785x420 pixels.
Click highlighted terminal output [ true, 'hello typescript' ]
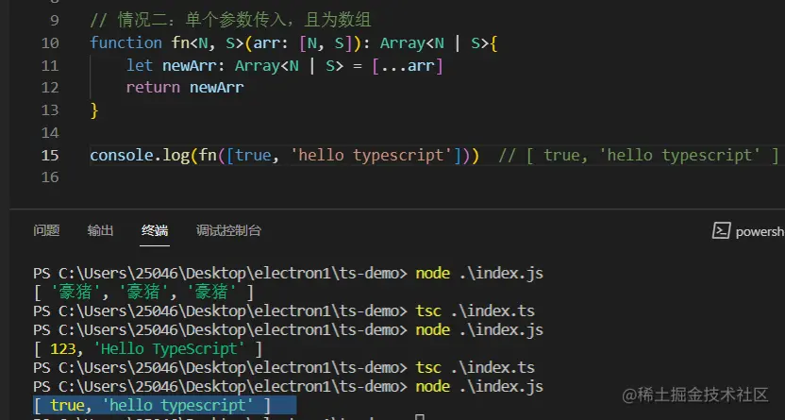pos(152,406)
